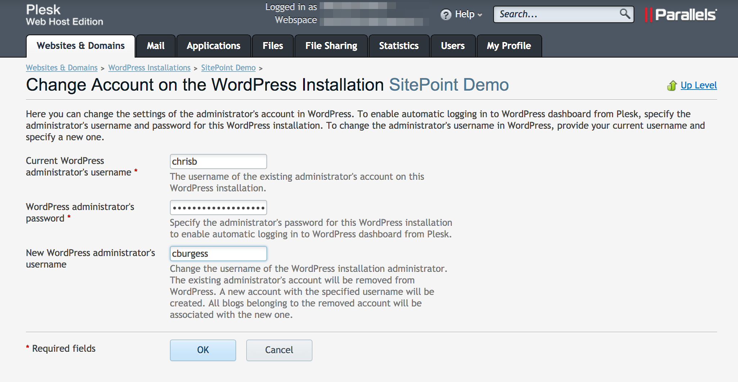Open the Applications tab
This screenshot has height=382, width=738.
tap(213, 46)
